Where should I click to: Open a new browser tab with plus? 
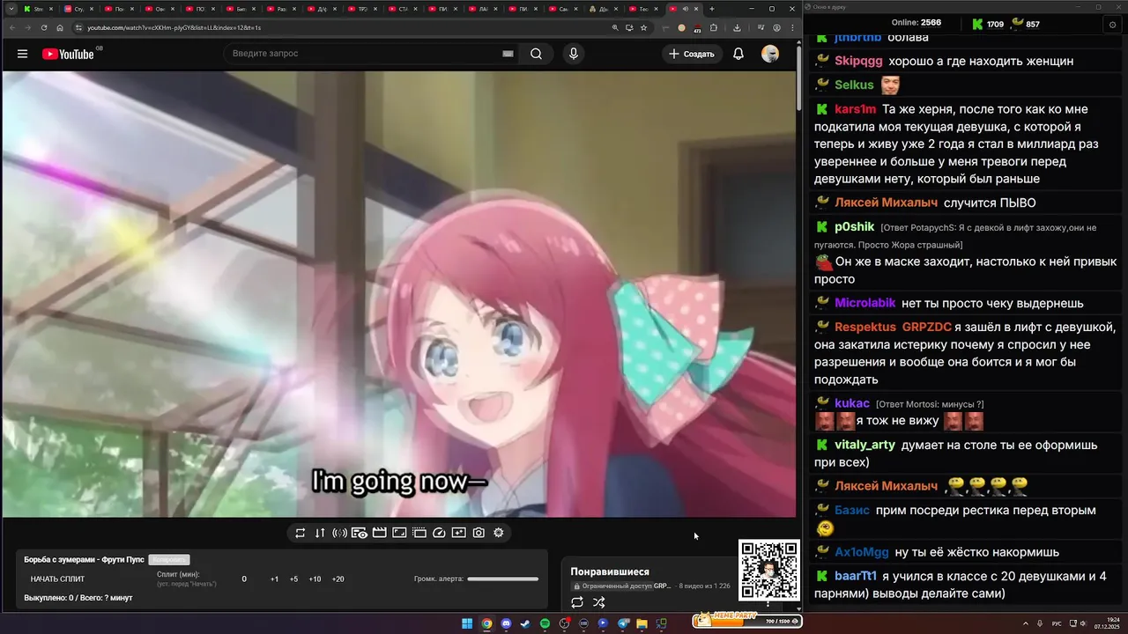point(712,9)
